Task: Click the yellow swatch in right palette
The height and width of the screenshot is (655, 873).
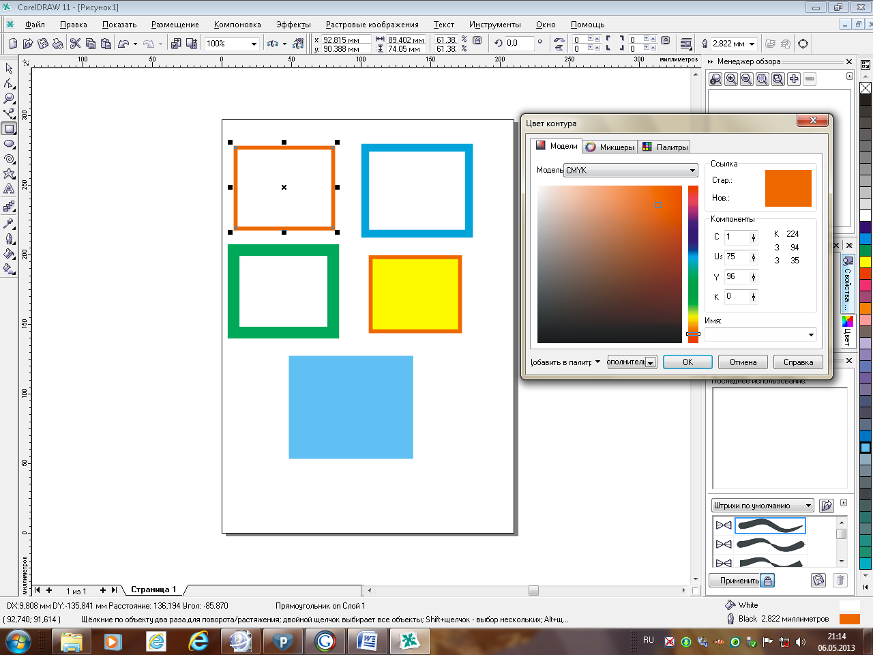Action: pos(865,261)
